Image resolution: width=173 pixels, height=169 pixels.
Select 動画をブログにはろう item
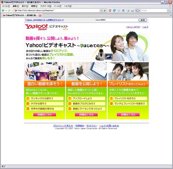[86, 104]
